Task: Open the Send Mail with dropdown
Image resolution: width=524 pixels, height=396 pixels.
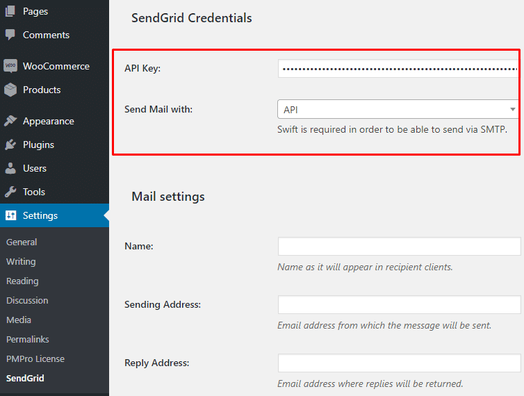Action: (x=398, y=109)
